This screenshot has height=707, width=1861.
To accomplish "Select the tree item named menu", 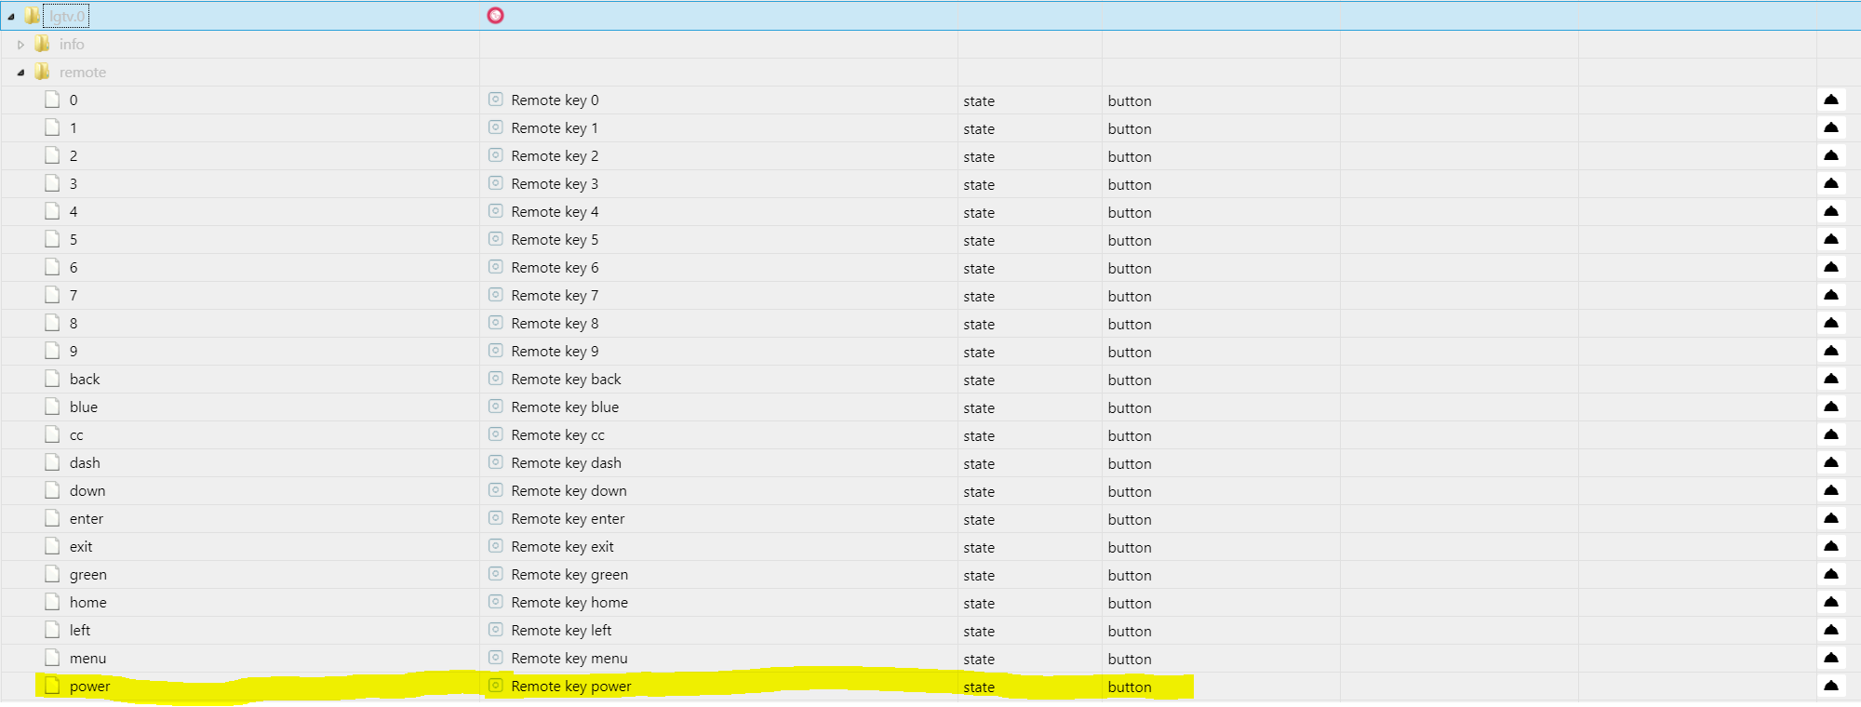I will pos(87,659).
